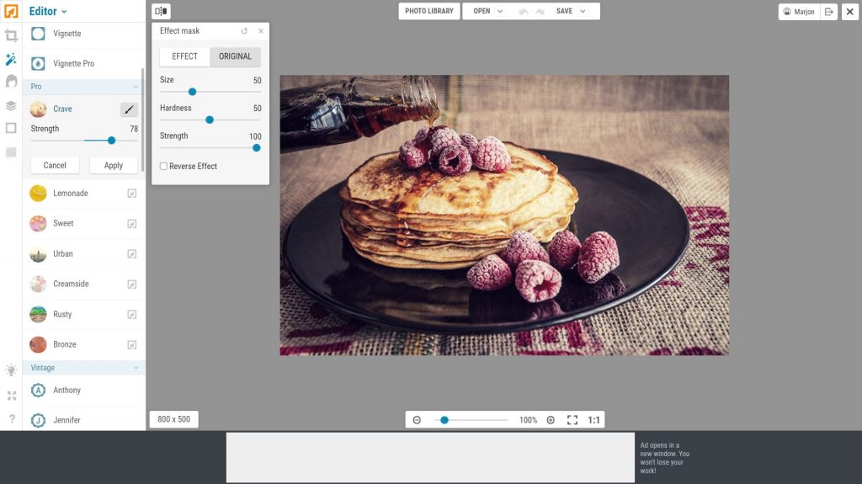The width and height of the screenshot is (862, 484).
Task: Select the Anthony vintage effect
Action: (83, 391)
